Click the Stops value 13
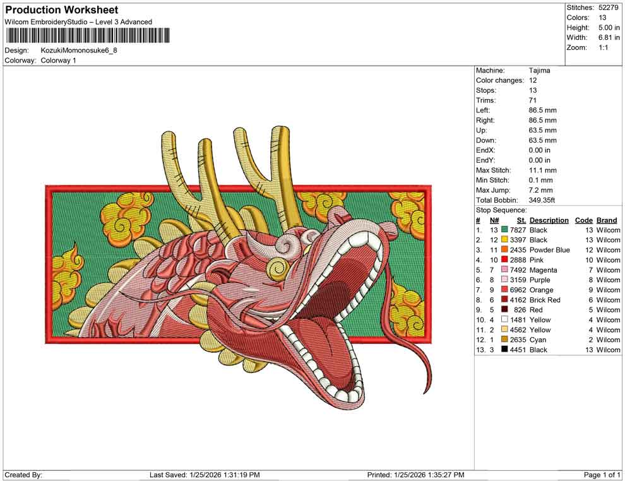 533,90
